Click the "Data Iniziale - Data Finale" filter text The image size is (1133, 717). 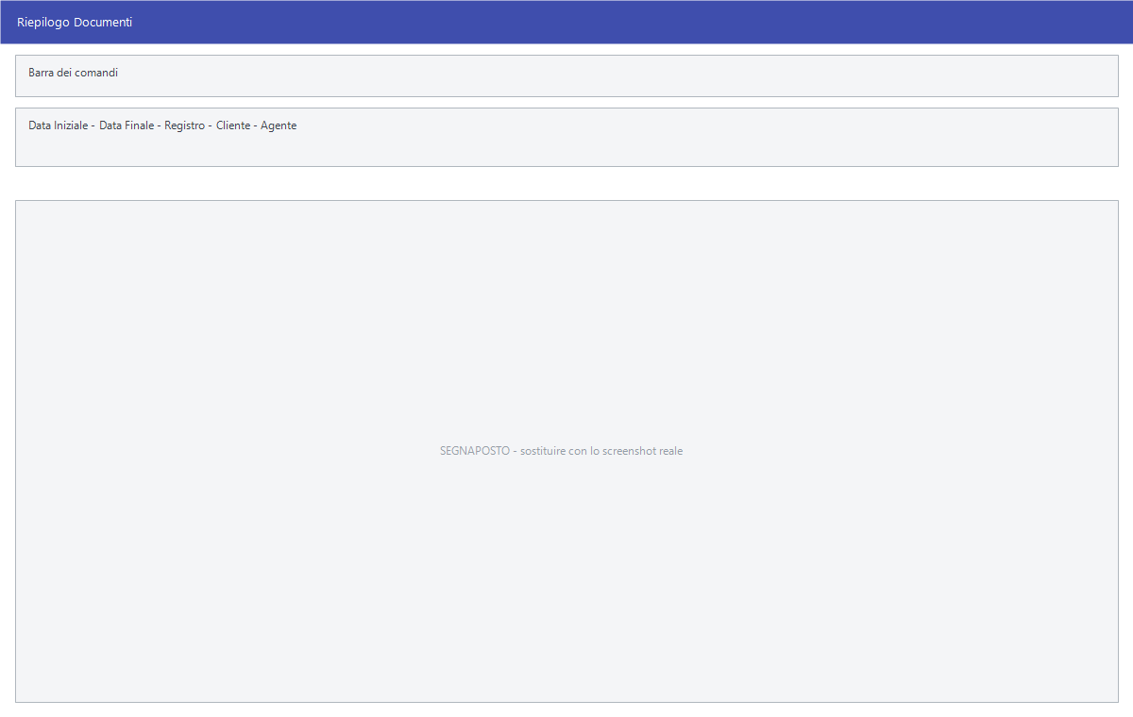(x=91, y=125)
